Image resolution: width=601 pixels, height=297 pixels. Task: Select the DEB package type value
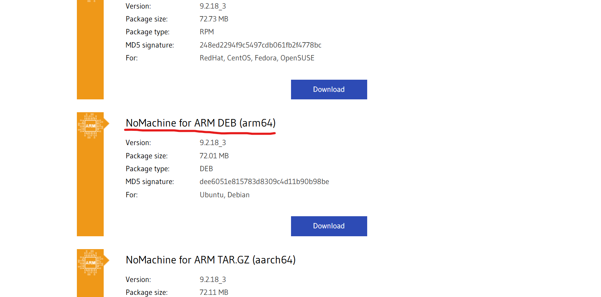206,169
